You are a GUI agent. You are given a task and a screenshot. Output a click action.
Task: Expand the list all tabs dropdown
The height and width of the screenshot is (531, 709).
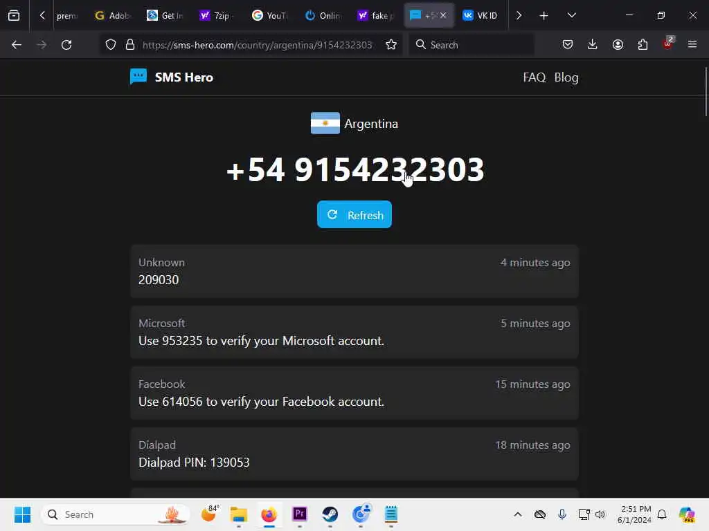(x=571, y=16)
